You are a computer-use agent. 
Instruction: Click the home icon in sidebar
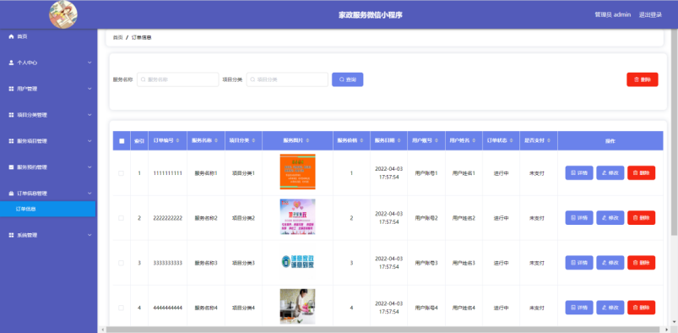pos(11,37)
